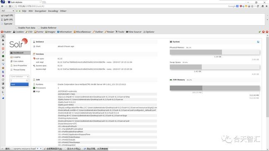
Task: Open the Cookies menu
Action: 19,32
